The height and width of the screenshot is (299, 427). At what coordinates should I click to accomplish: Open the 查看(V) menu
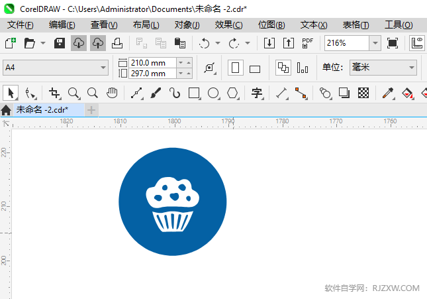tap(104, 25)
